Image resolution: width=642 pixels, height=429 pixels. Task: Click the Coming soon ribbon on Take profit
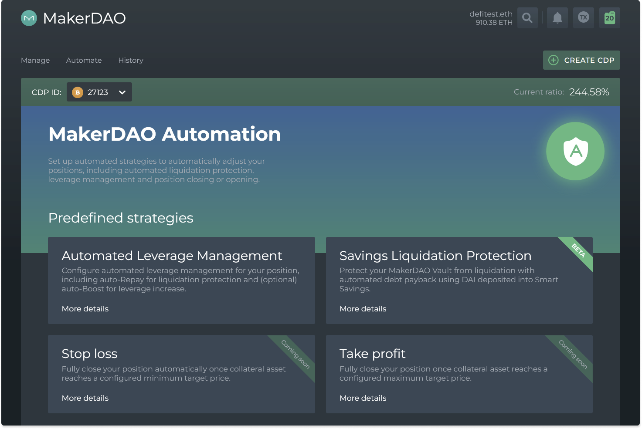[x=573, y=355]
